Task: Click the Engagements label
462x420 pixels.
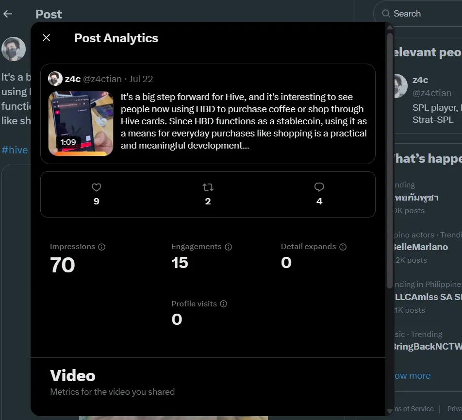Action: [197, 246]
